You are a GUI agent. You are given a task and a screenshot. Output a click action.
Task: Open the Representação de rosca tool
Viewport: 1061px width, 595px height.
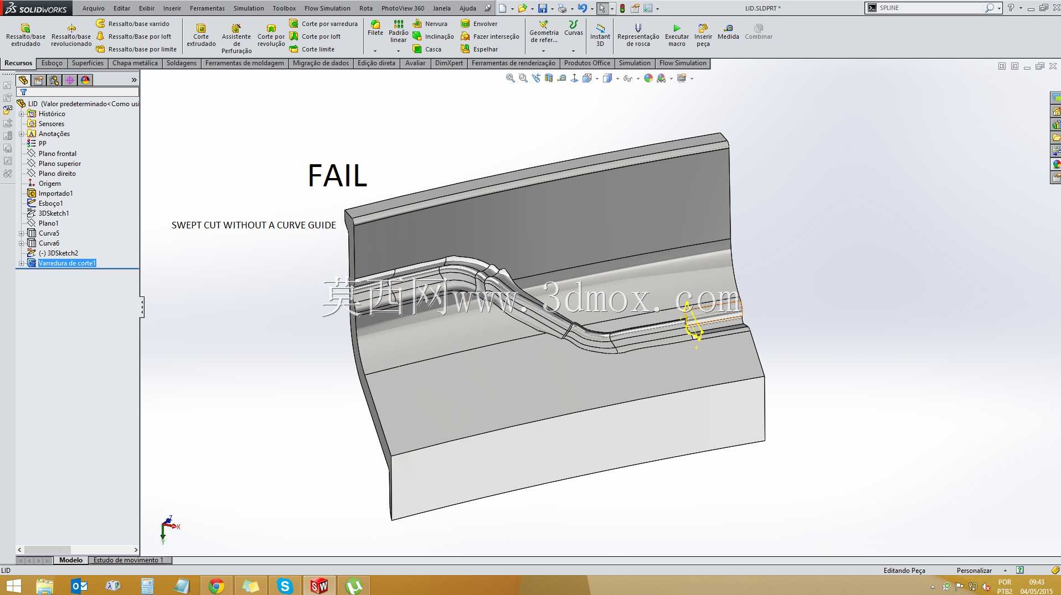pyautogui.click(x=638, y=35)
